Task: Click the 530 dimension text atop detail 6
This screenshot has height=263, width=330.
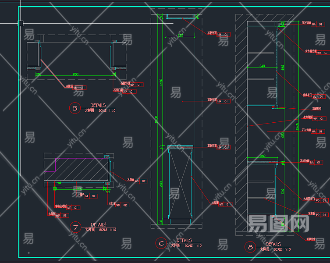Action: (x=180, y=35)
